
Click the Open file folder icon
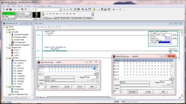coord(7,9)
